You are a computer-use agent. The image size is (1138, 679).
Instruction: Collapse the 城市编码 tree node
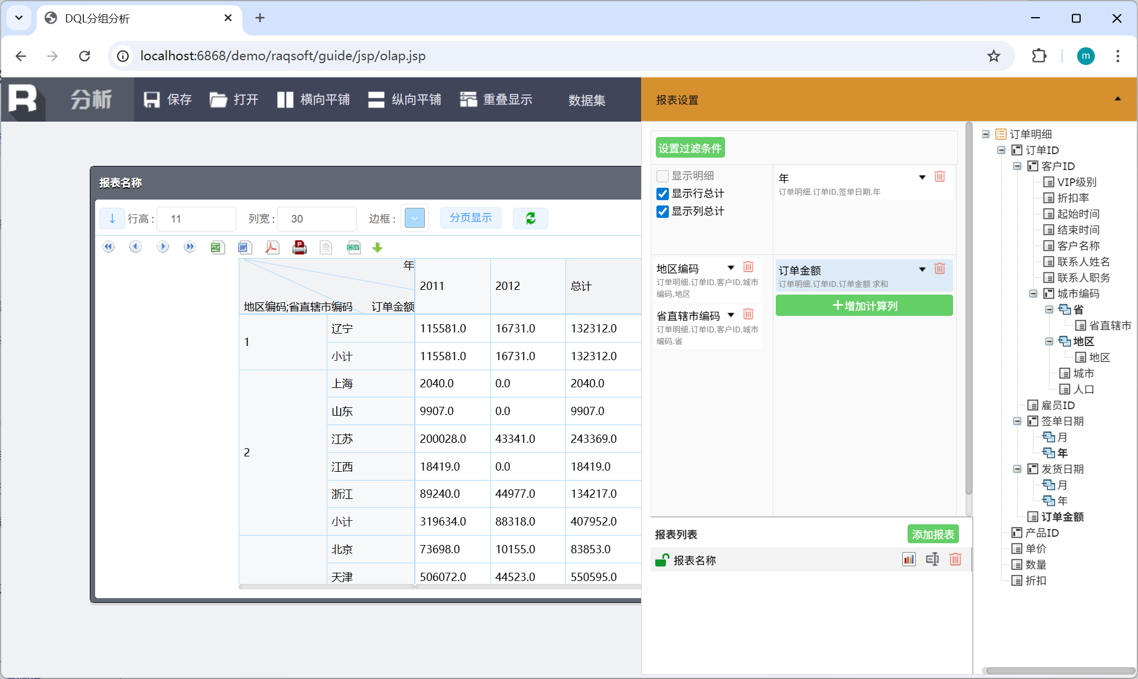[1033, 293]
